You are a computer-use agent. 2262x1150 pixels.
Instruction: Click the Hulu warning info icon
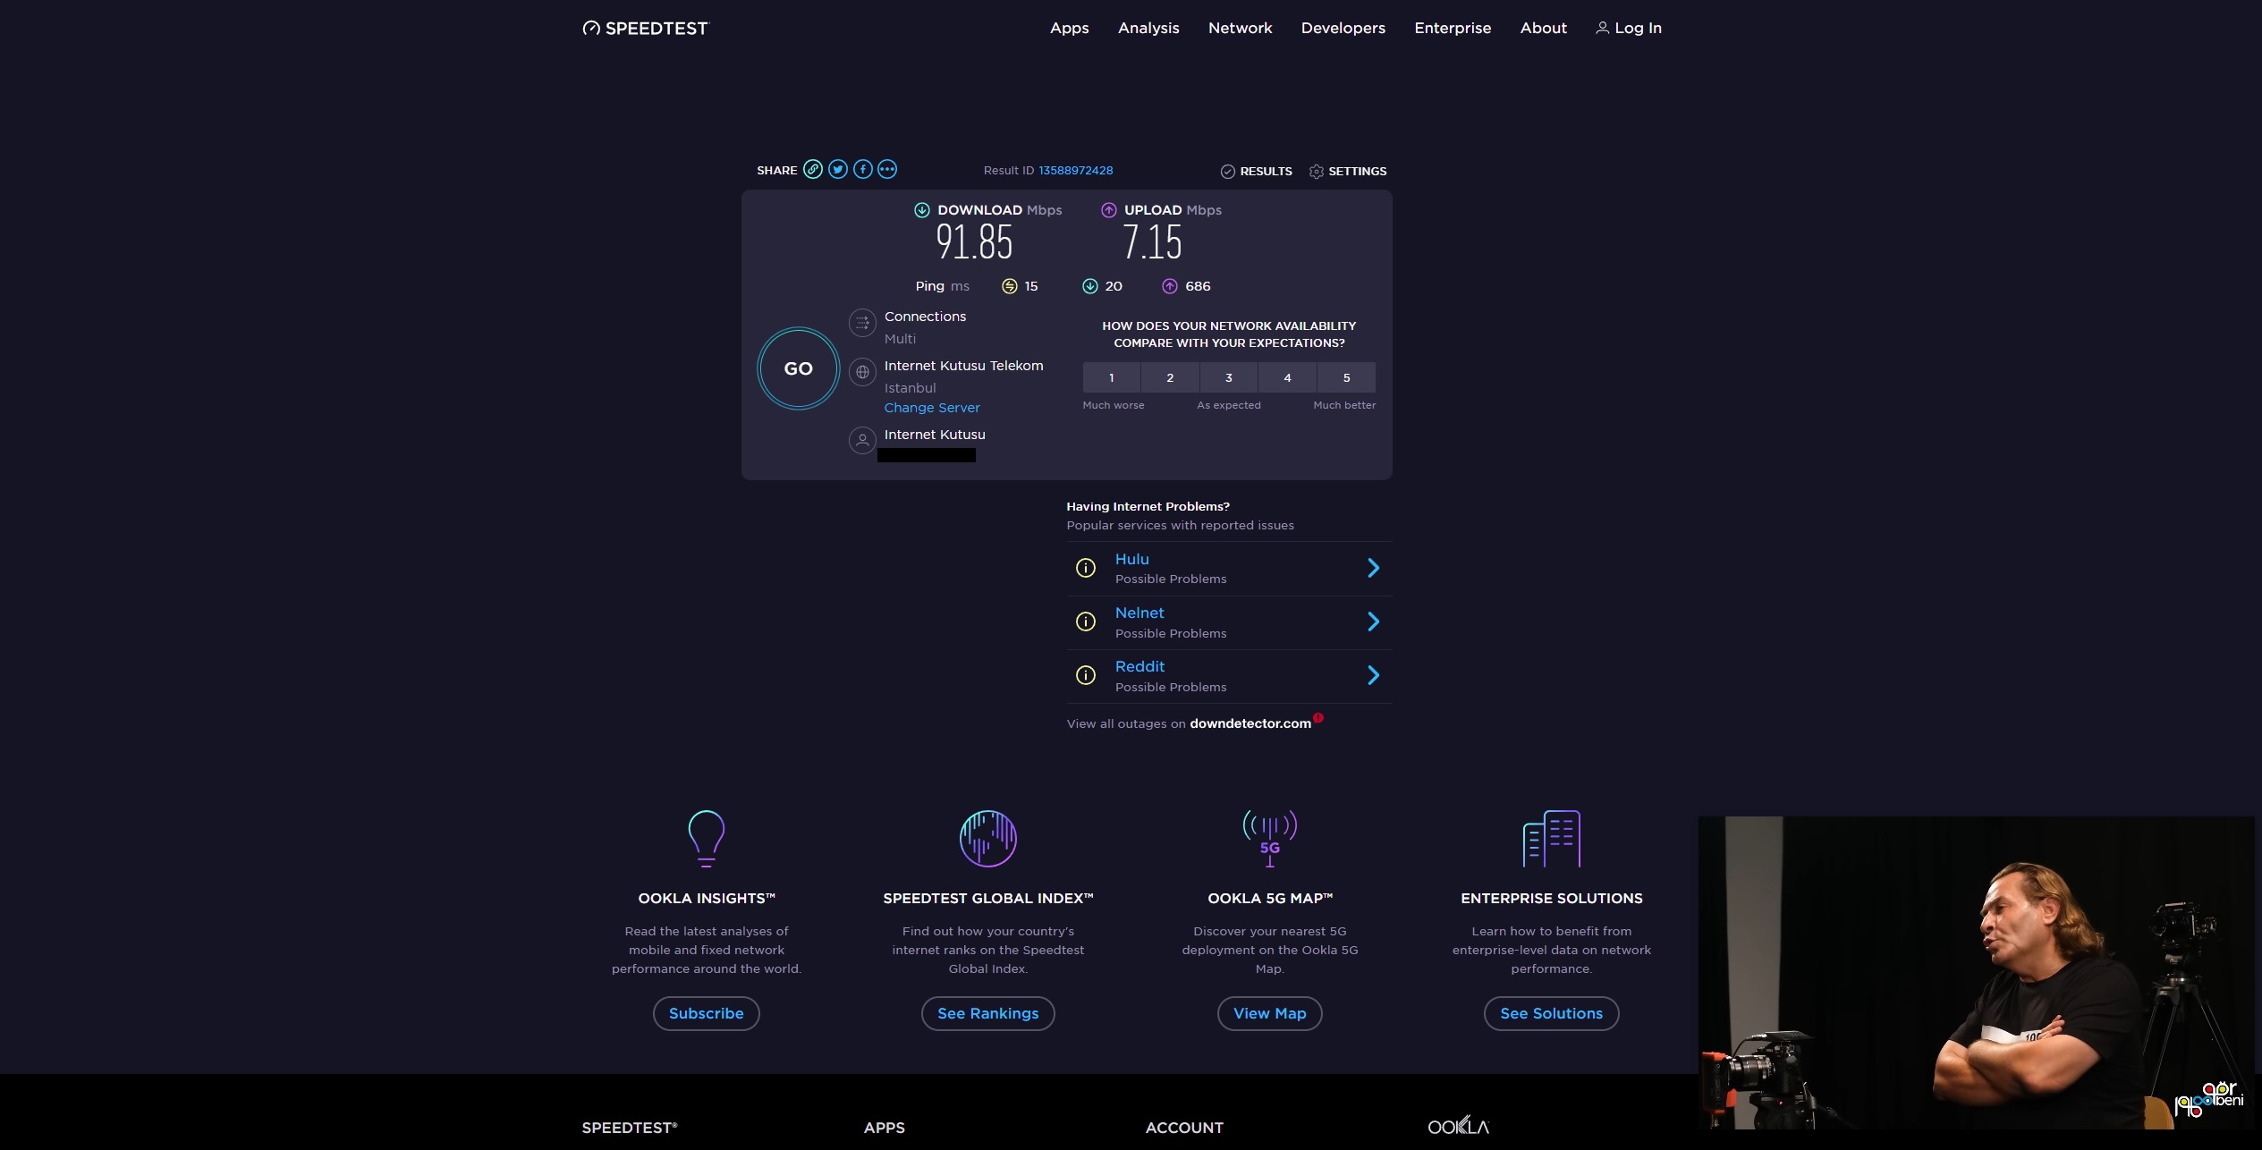point(1085,568)
